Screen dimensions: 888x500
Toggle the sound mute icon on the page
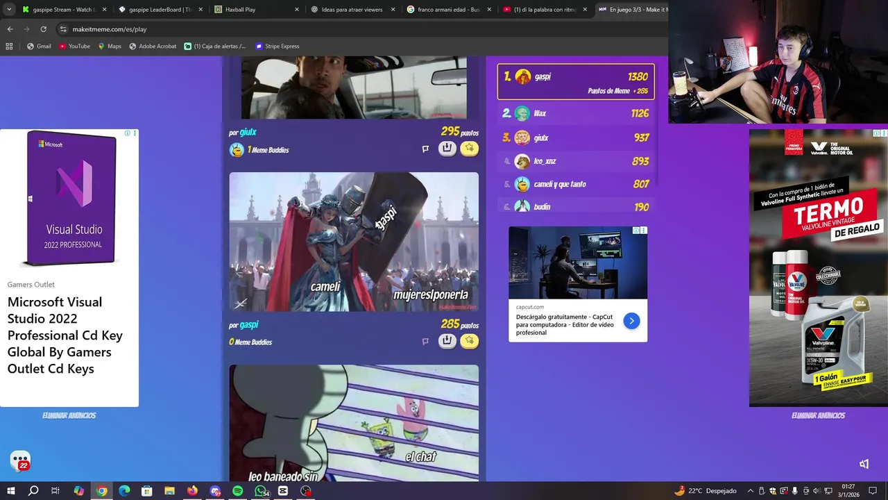(864, 464)
